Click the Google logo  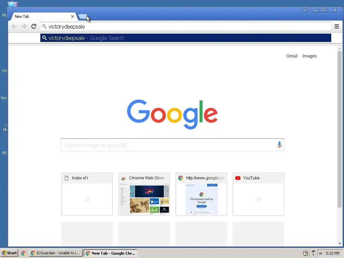point(172,114)
